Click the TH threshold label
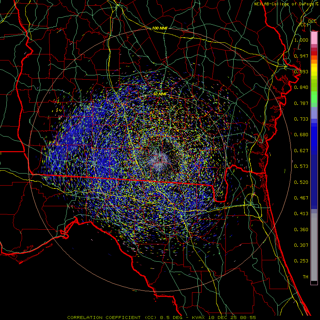 tap(305, 277)
